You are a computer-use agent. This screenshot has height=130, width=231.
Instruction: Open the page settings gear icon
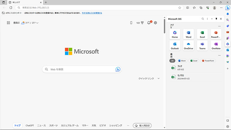point(156,23)
